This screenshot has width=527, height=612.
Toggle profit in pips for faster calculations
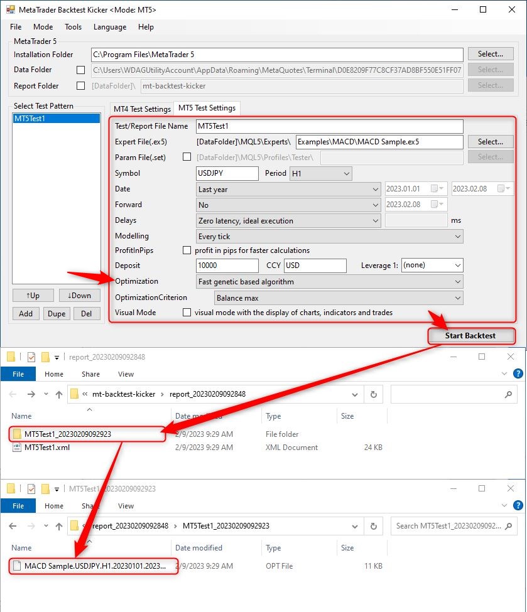pos(187,250)
